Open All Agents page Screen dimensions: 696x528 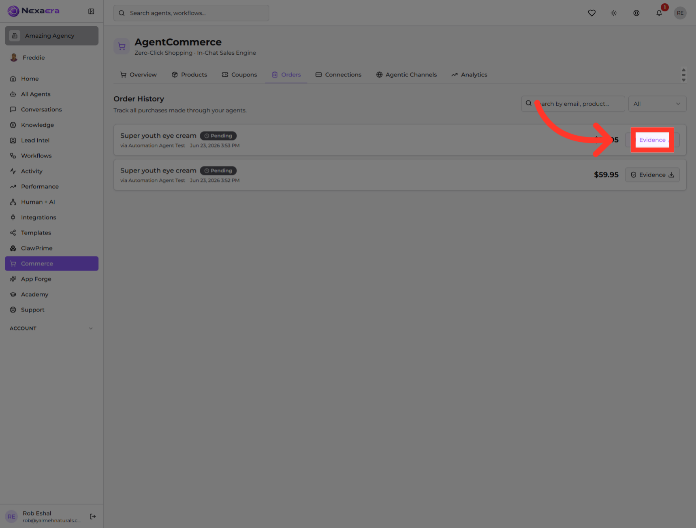pyautogui.click(x=51, y=94)
